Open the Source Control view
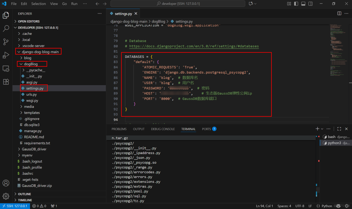This screenshot has height=209, width=352. click(6, 42)
